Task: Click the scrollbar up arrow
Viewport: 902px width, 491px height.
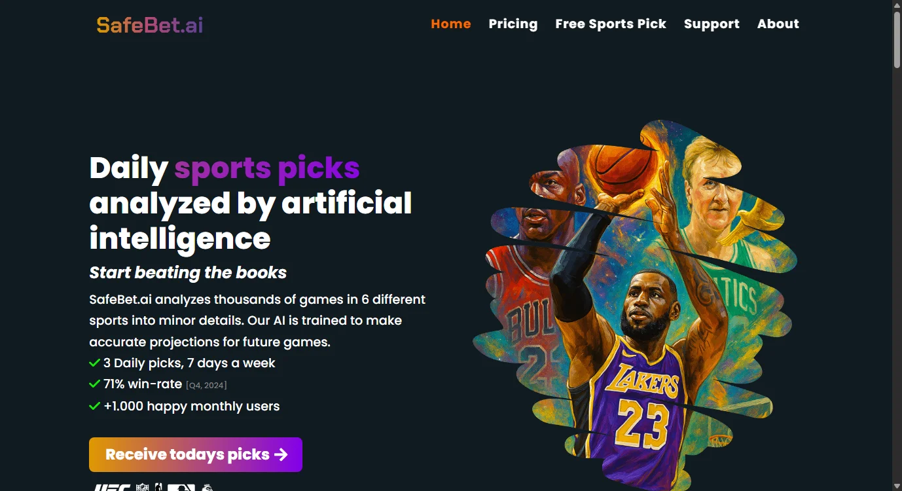Action: coord(896,5)
